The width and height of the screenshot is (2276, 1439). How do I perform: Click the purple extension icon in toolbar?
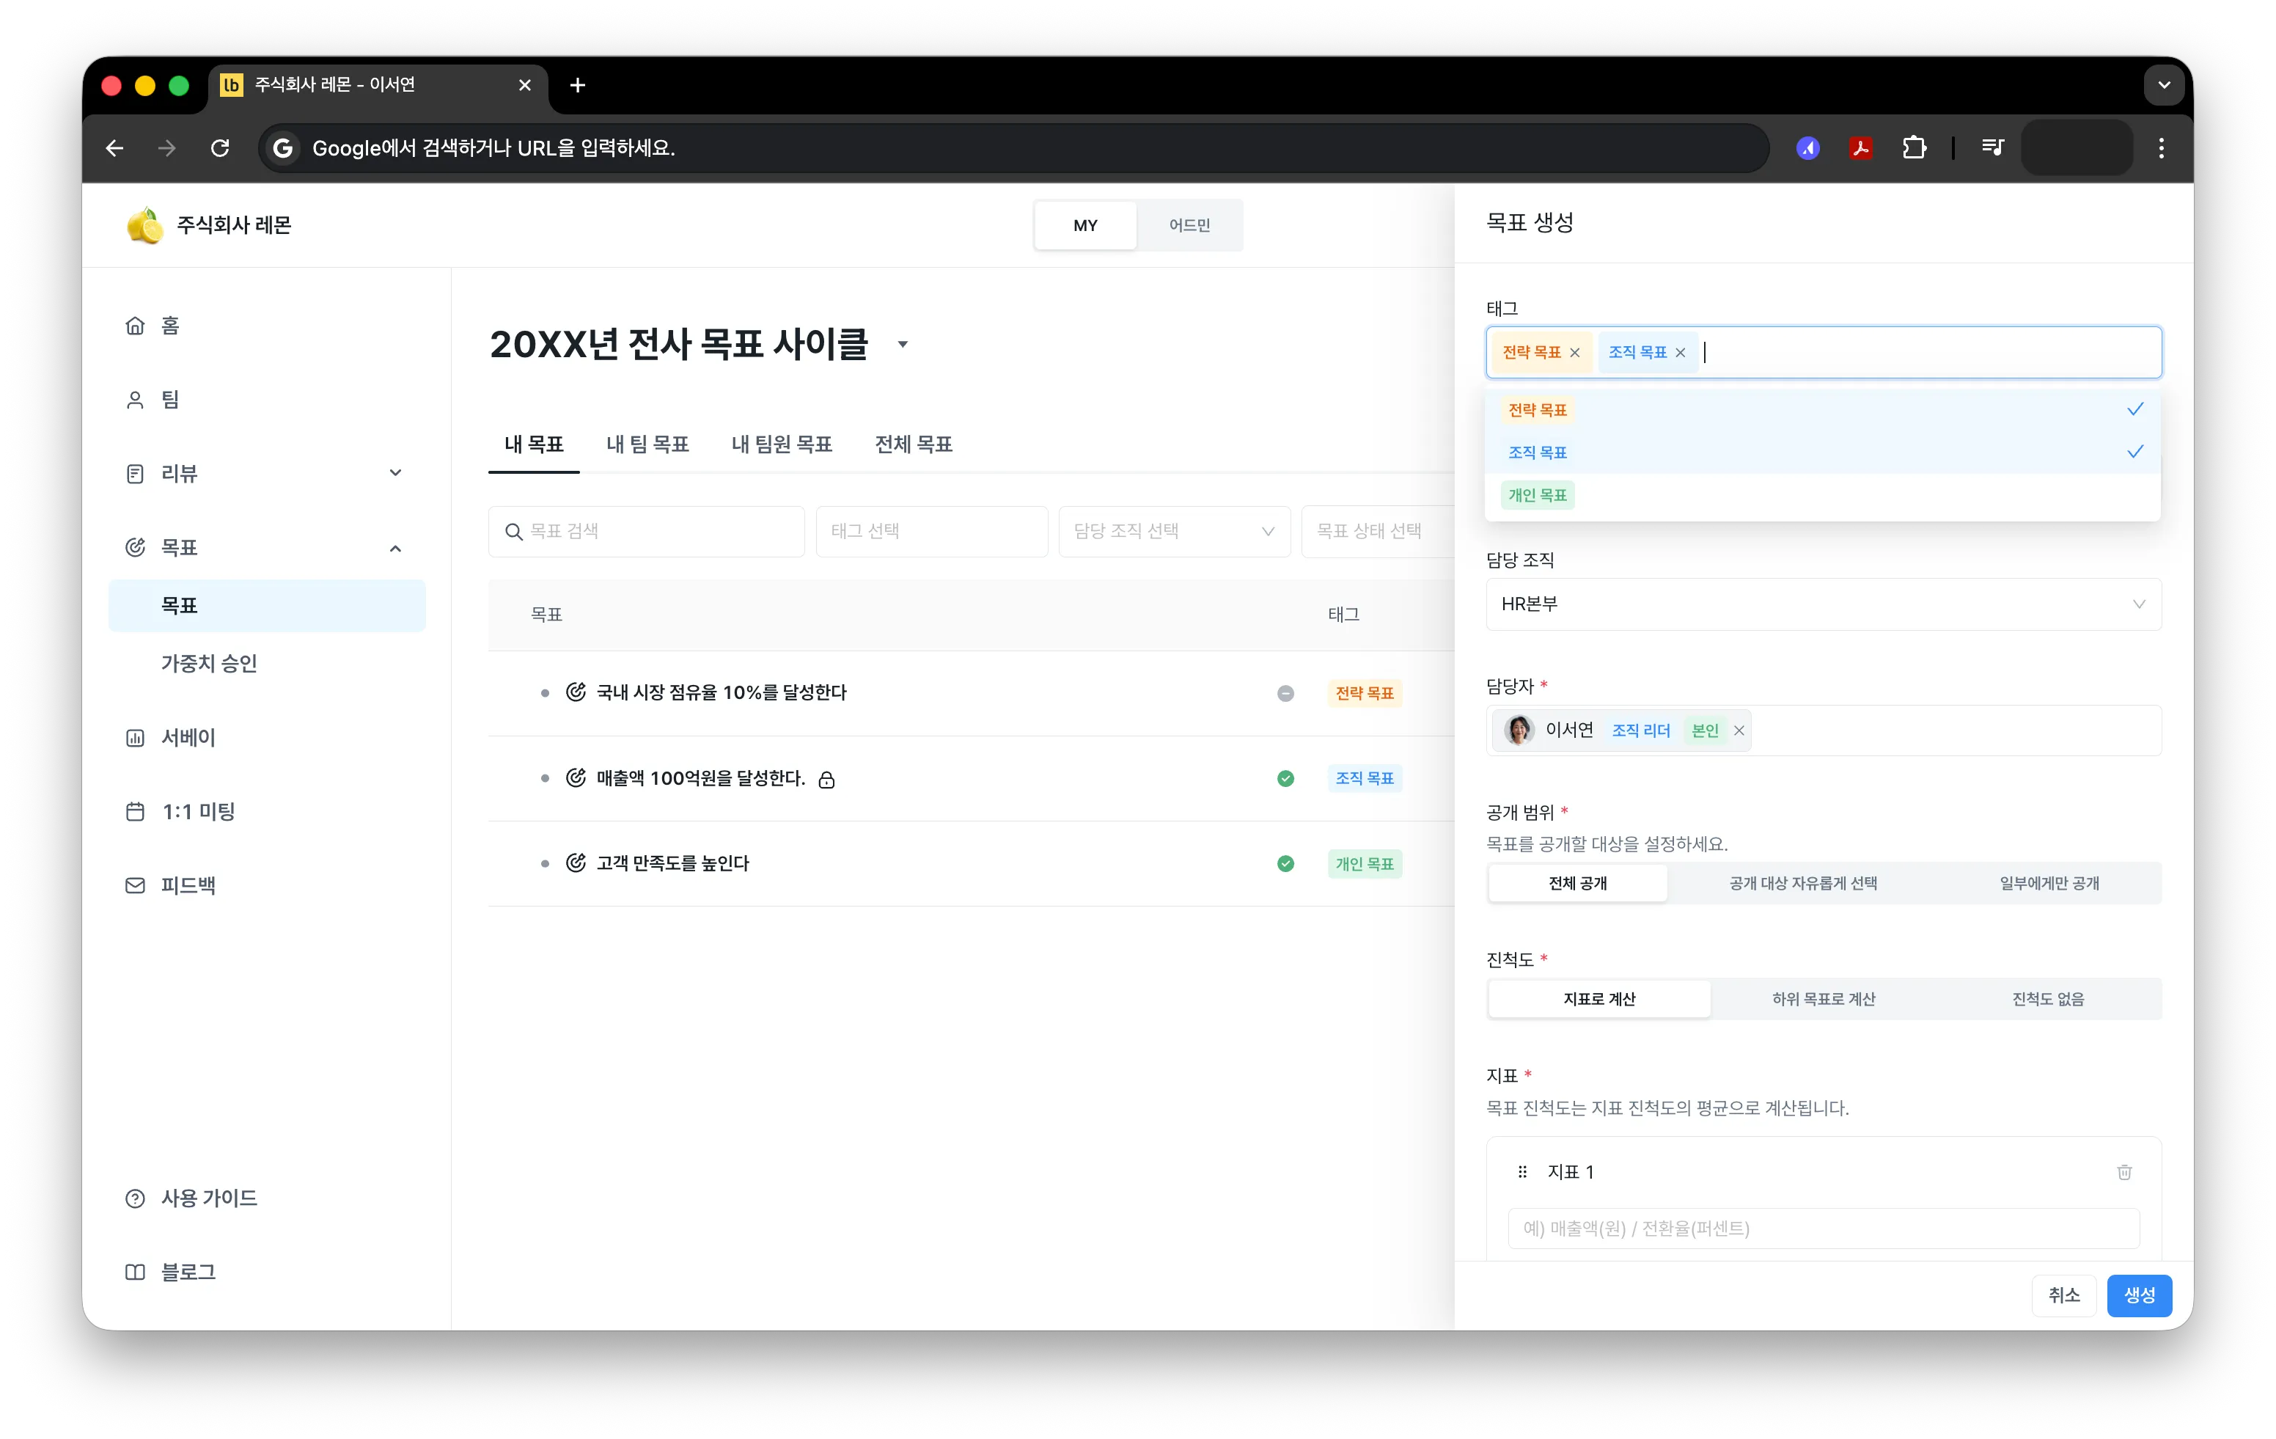1808,147
